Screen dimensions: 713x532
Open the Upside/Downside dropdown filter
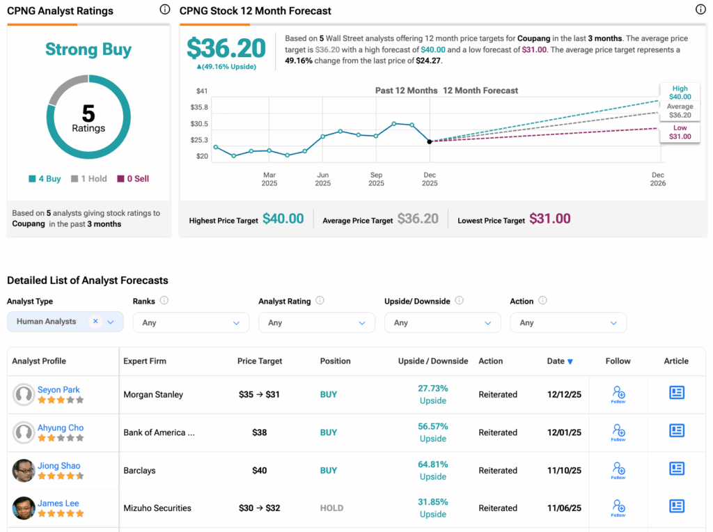point(442,322)
